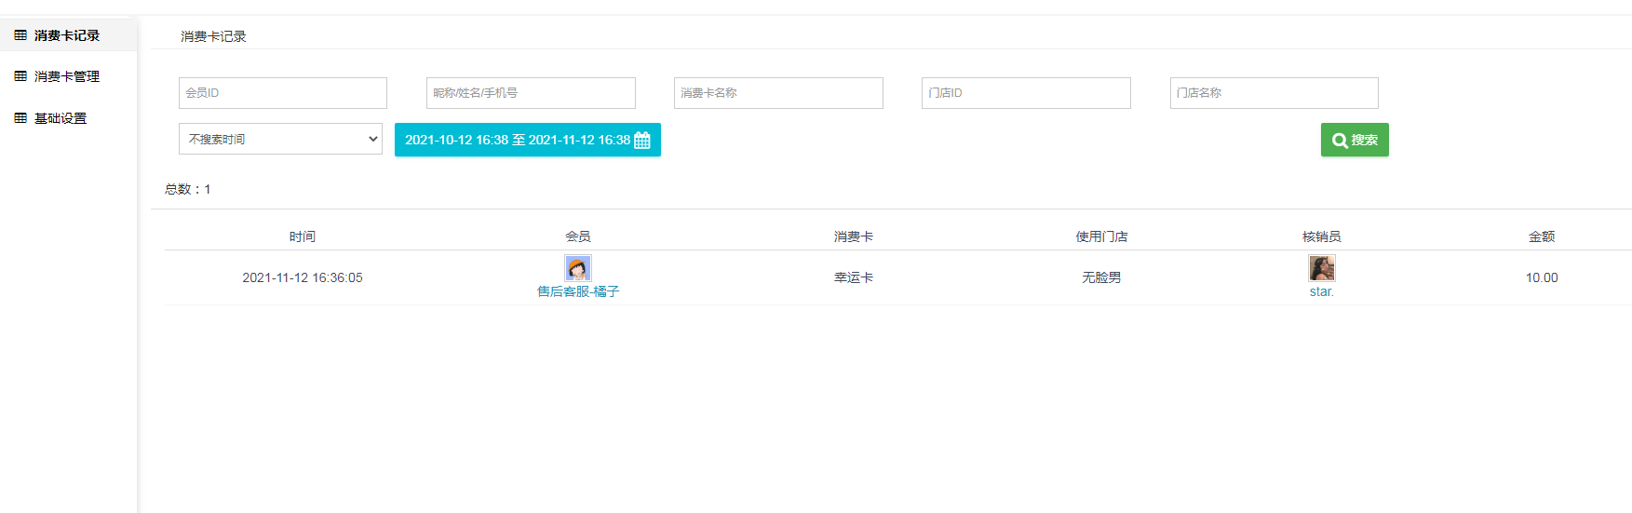Click the 金额 column header
Image resolution: width=1632 pixels, height=513 pixels.
(1542, 236)
